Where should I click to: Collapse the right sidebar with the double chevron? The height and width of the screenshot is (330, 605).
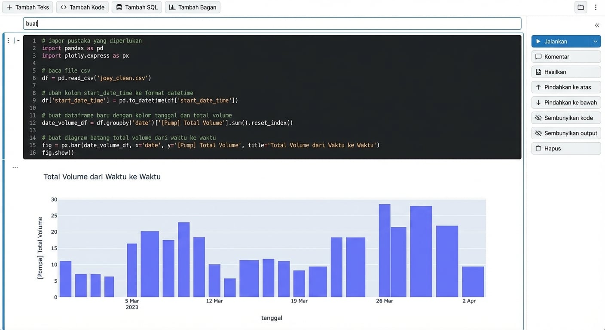[x=597, y=25]
